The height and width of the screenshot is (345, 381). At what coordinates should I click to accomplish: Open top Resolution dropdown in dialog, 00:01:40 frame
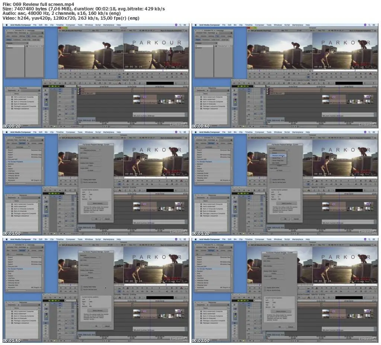tap(90, 257)
